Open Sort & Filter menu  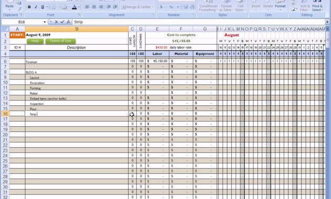[x=305, y=6]
